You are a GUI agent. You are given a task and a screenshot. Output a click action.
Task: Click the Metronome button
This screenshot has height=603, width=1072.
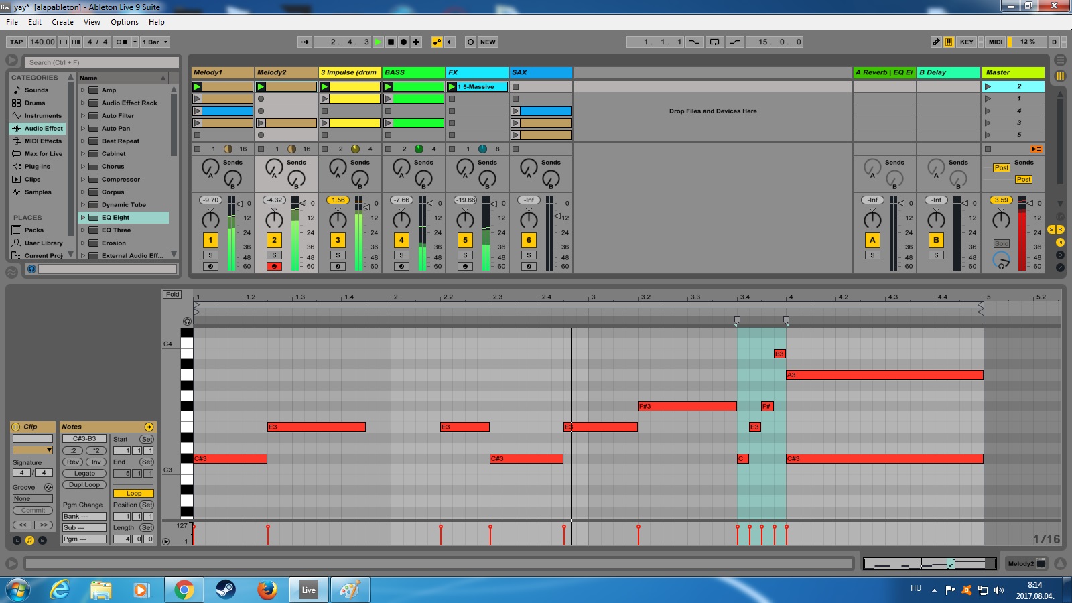coord(121,42)
